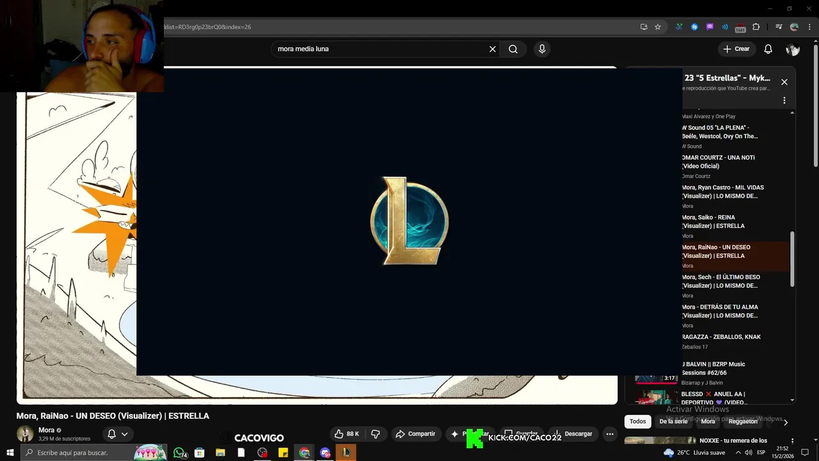Open the purple chat bubble extension
819x461 pixels.
710,27
